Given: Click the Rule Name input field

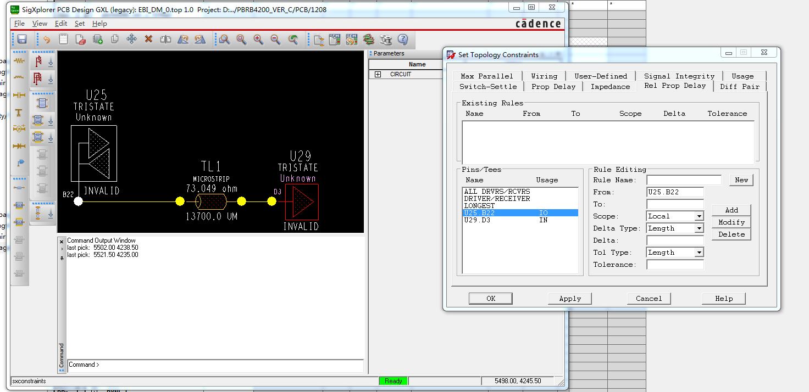Looking at the screenshot, I should [684, 180].
